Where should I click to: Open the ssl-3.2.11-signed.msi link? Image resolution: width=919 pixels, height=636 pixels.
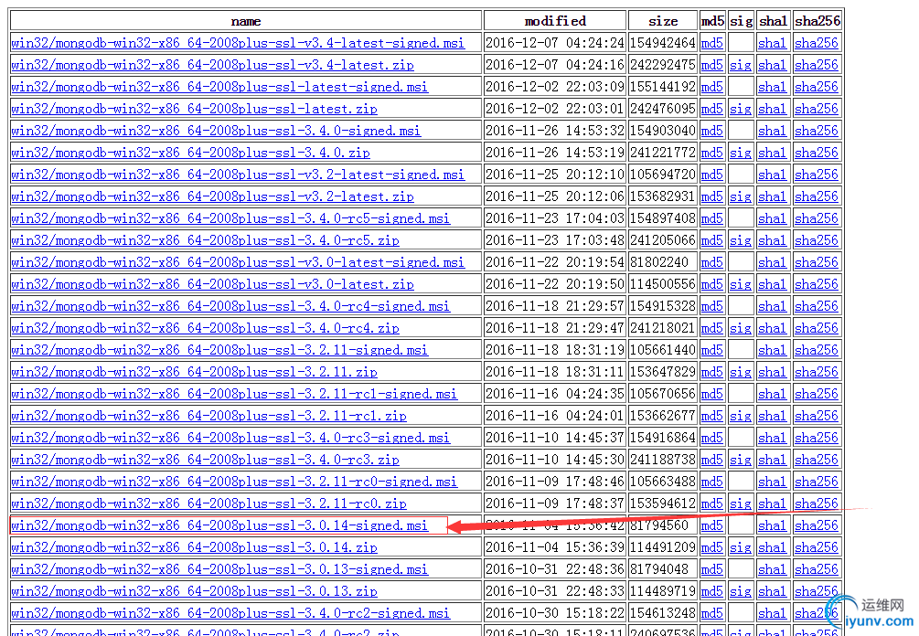(x=219, y=350)
